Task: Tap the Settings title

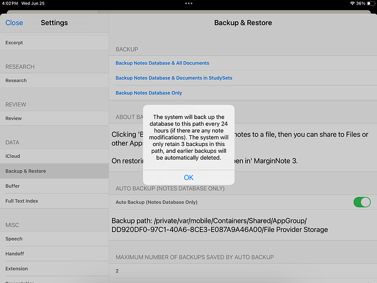Action: tap(54, 23)
